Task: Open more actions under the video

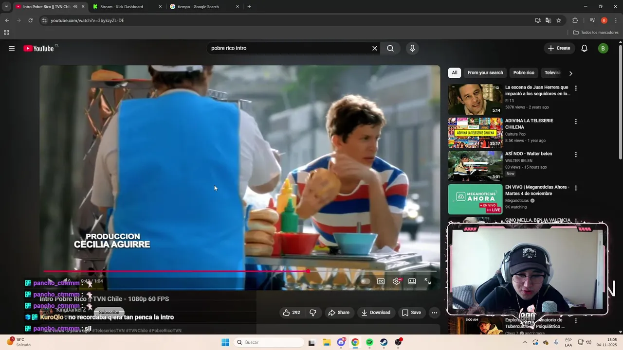Action: click(x=434, y=313)
